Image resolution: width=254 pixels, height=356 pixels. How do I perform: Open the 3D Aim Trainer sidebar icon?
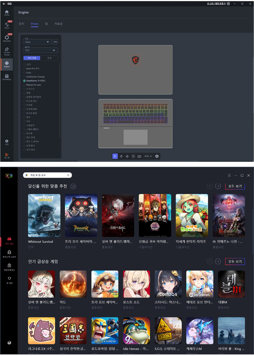[6, 51]
